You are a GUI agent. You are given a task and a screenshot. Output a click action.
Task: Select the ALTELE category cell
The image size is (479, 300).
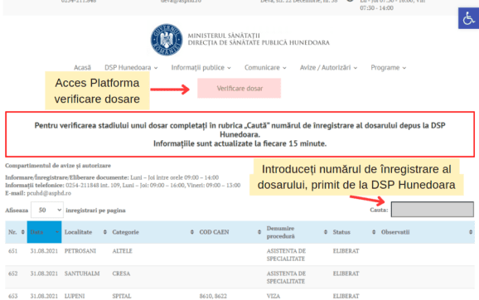(122, 251)
